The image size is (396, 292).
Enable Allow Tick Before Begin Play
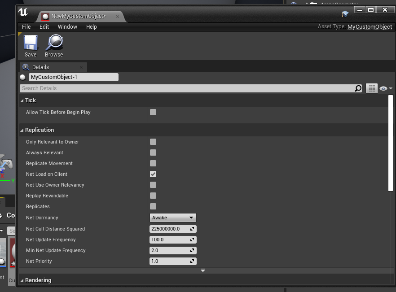pos(153,112)
